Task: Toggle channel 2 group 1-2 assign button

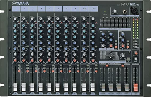Action: [x=27, y=66]
